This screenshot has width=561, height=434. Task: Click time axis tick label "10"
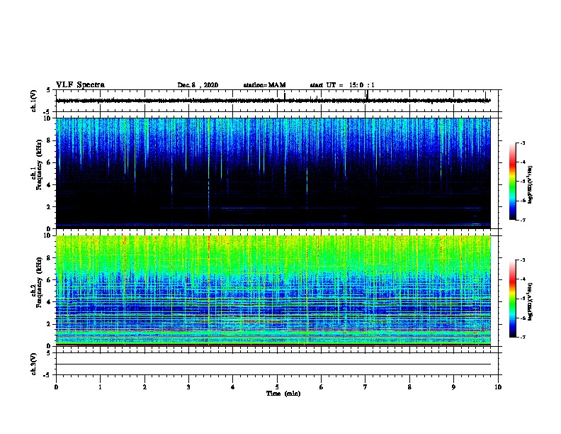[498, 386]
